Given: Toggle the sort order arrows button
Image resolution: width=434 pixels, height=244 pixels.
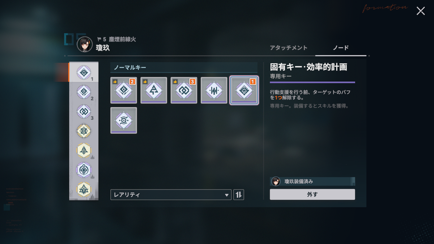Looking at the screenshot, I should pyautogui.click(x=239, y=195).
